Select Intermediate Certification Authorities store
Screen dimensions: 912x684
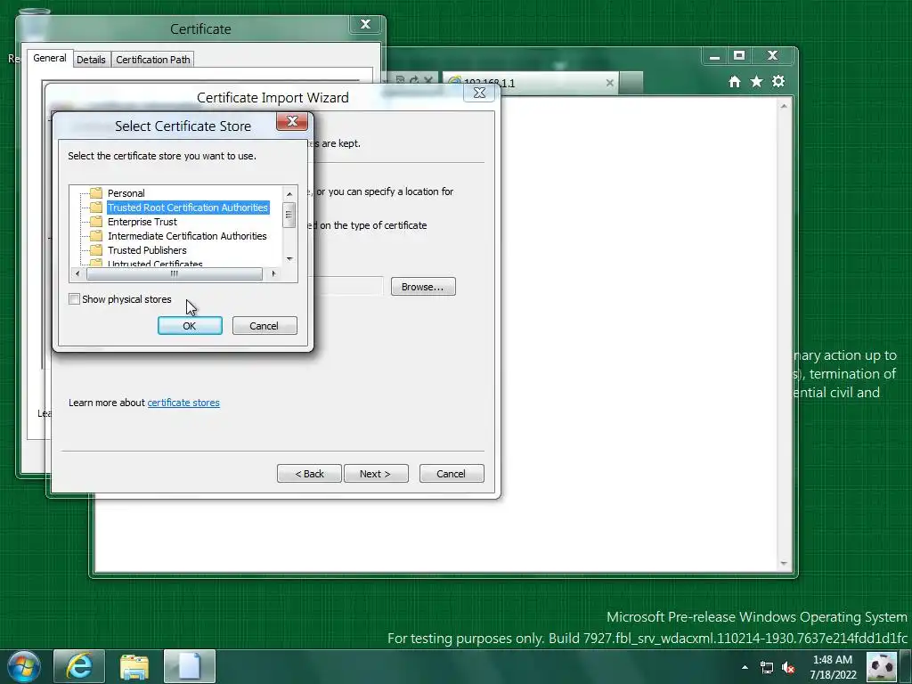coord(187,236)
